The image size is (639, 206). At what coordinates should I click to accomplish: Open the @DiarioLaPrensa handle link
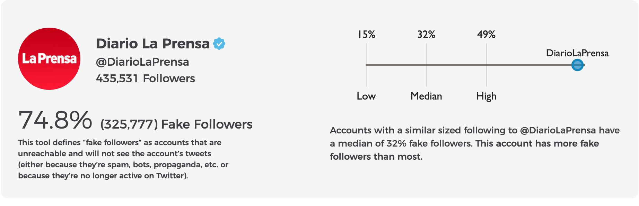[x=142, y=62]
